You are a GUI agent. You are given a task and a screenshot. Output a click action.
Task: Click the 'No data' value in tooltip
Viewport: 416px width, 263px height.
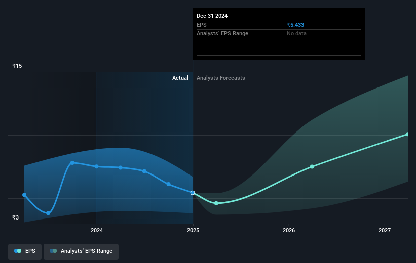[x=296, y=34]
